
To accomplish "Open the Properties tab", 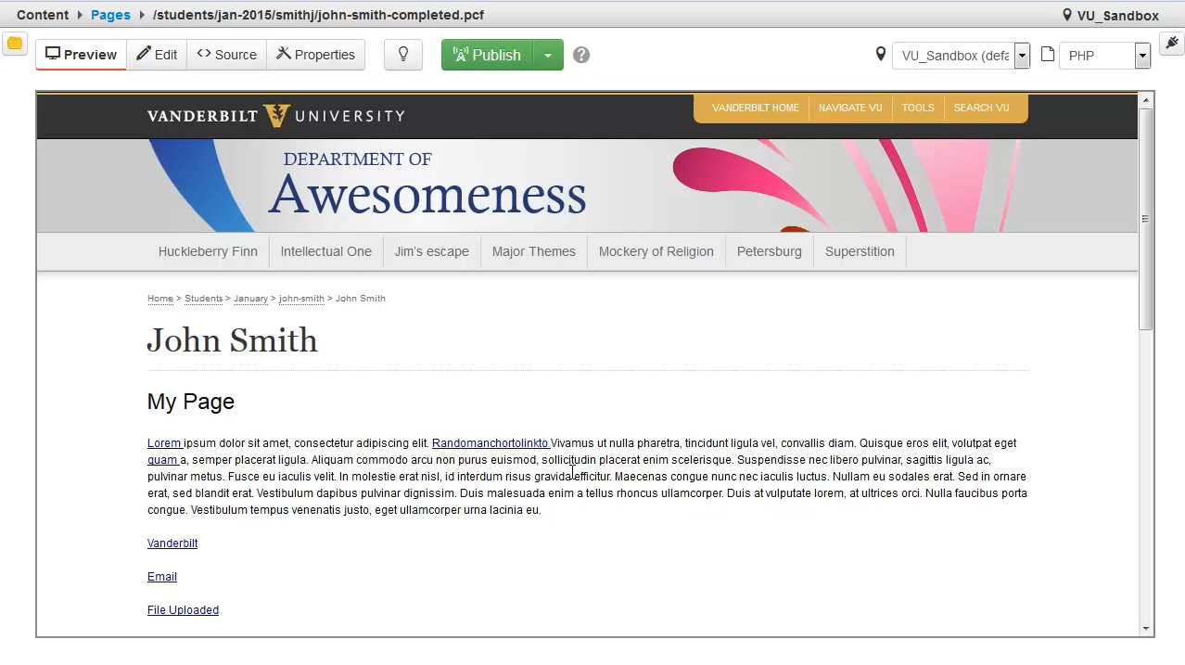I will pos(315,55).
